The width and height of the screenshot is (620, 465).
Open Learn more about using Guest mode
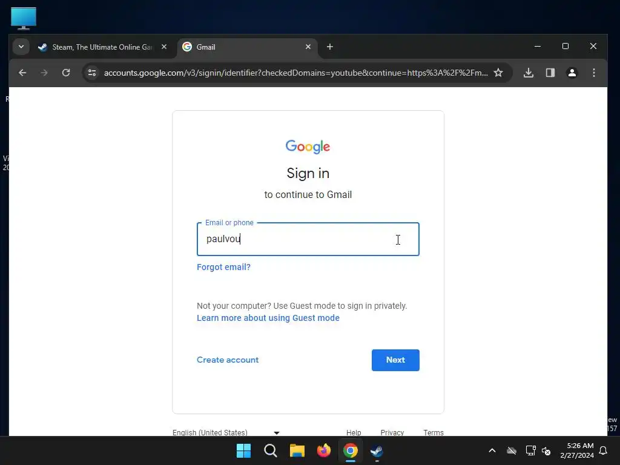268,318
